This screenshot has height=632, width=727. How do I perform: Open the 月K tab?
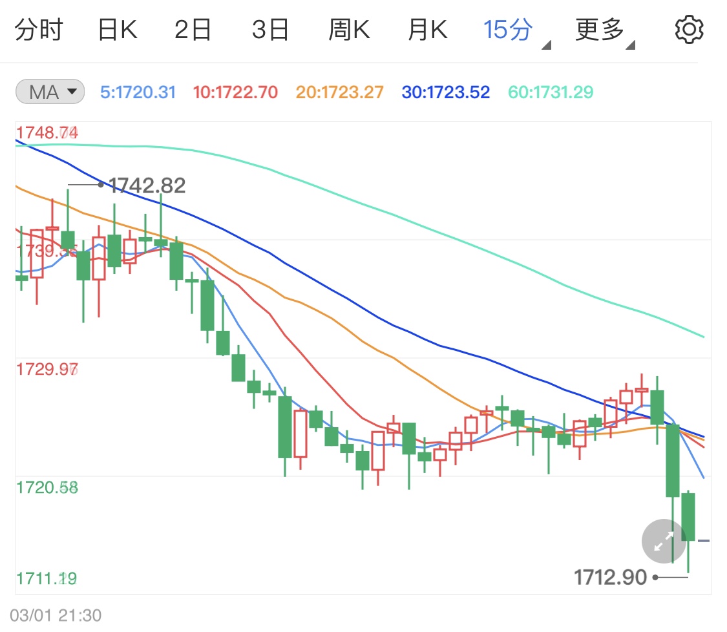[428, 30]
